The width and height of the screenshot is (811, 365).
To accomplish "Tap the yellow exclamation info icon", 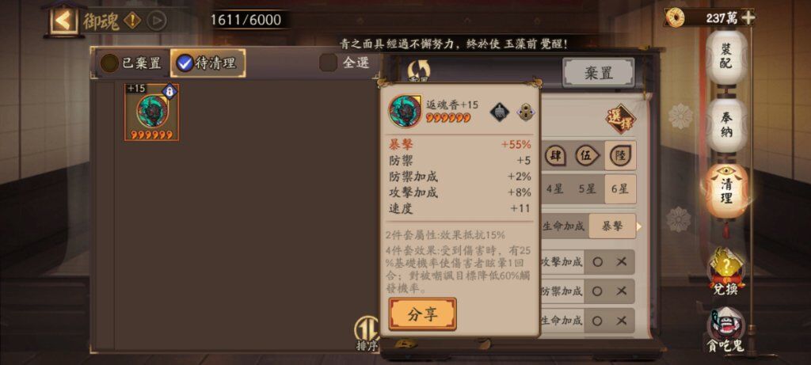I will pyautogui.click(x=132, y=21).
